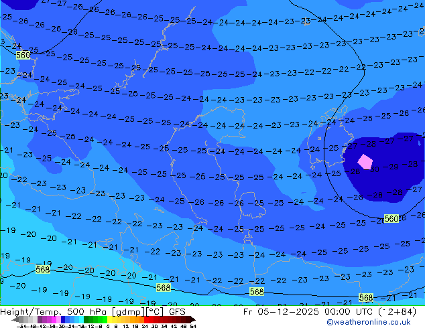Click the bright red swatch in the color legend
This screenshot has height=328, width=425.
[146, 319]
